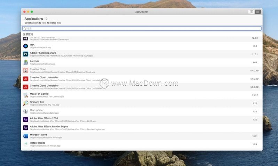Click Microsoft Word version 16.31
Screen dimensions: 278x166
[x=255, y=136]
